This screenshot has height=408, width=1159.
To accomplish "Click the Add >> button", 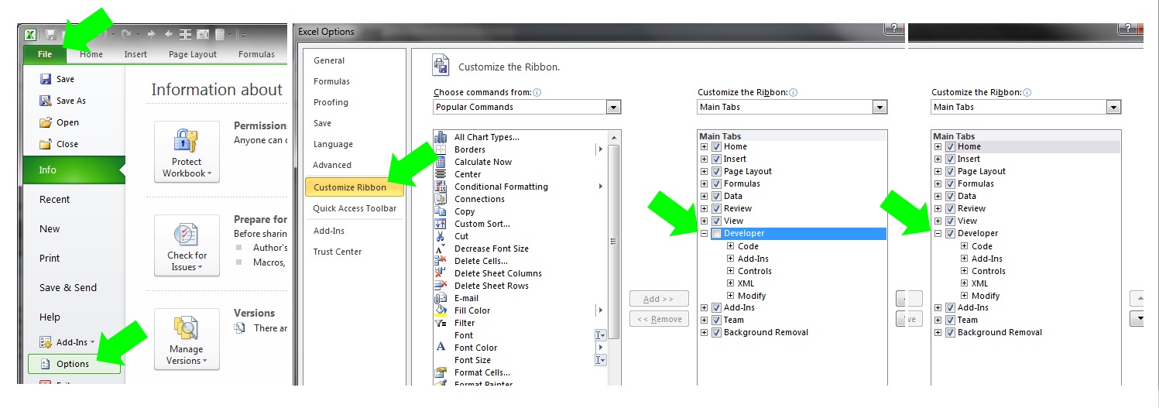I will pyautogui.click(x=658, y=299).
